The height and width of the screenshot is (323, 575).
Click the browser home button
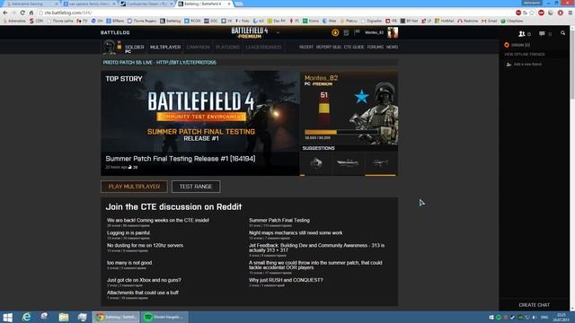pos(31,13)
